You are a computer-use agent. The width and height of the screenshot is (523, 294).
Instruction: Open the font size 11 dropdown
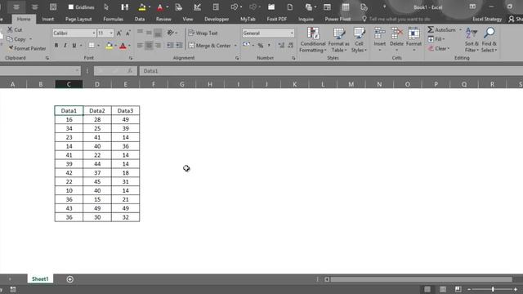(x=111, y=33)
